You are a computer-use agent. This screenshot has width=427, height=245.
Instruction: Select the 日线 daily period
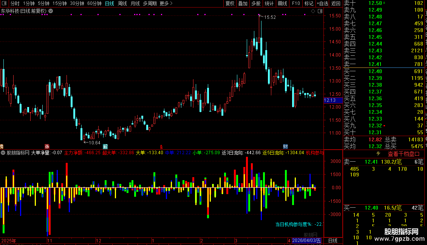point(110,3)
